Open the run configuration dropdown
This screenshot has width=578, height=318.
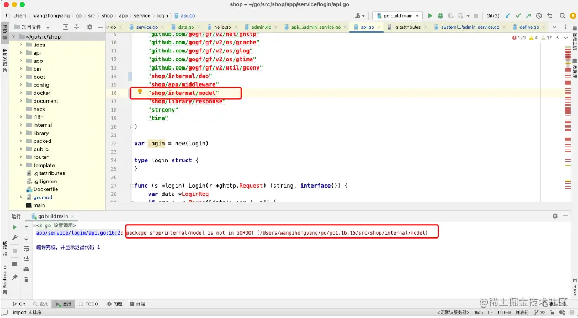tap(397, 16)
